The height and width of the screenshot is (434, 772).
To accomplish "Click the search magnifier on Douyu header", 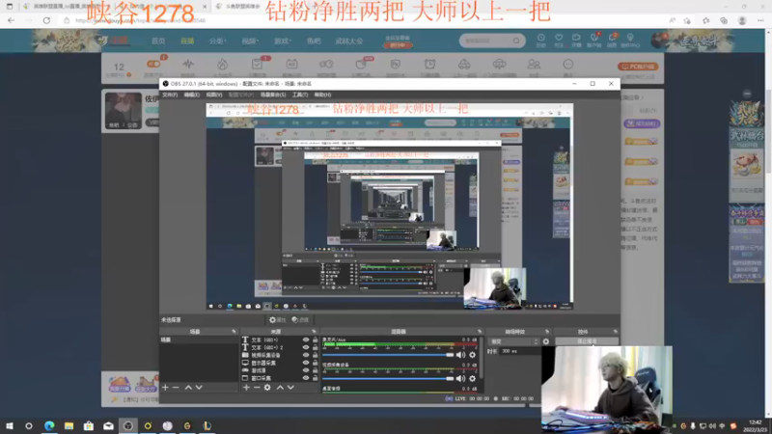I will 516,41.
